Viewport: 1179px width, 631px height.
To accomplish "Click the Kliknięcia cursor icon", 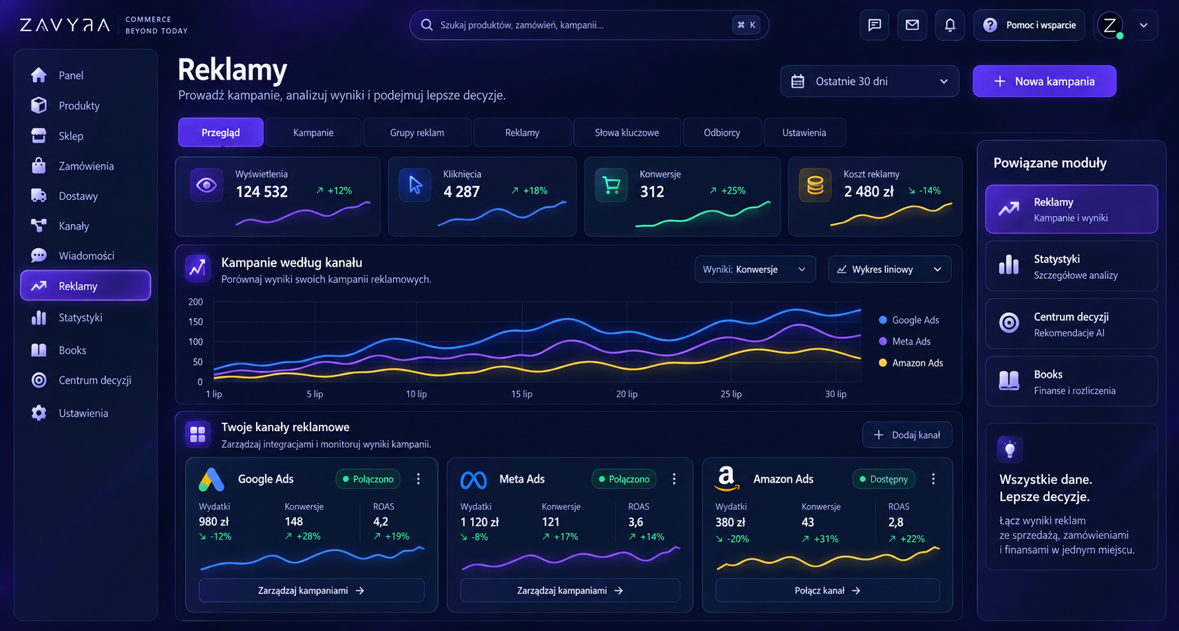I will (x=416, y=185).
